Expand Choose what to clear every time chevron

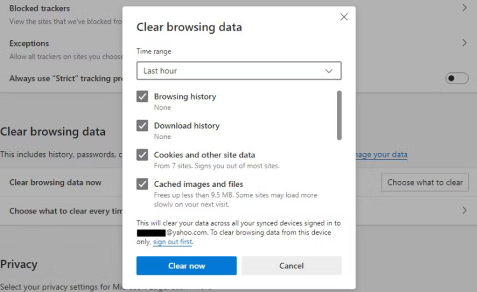point(465,210)
